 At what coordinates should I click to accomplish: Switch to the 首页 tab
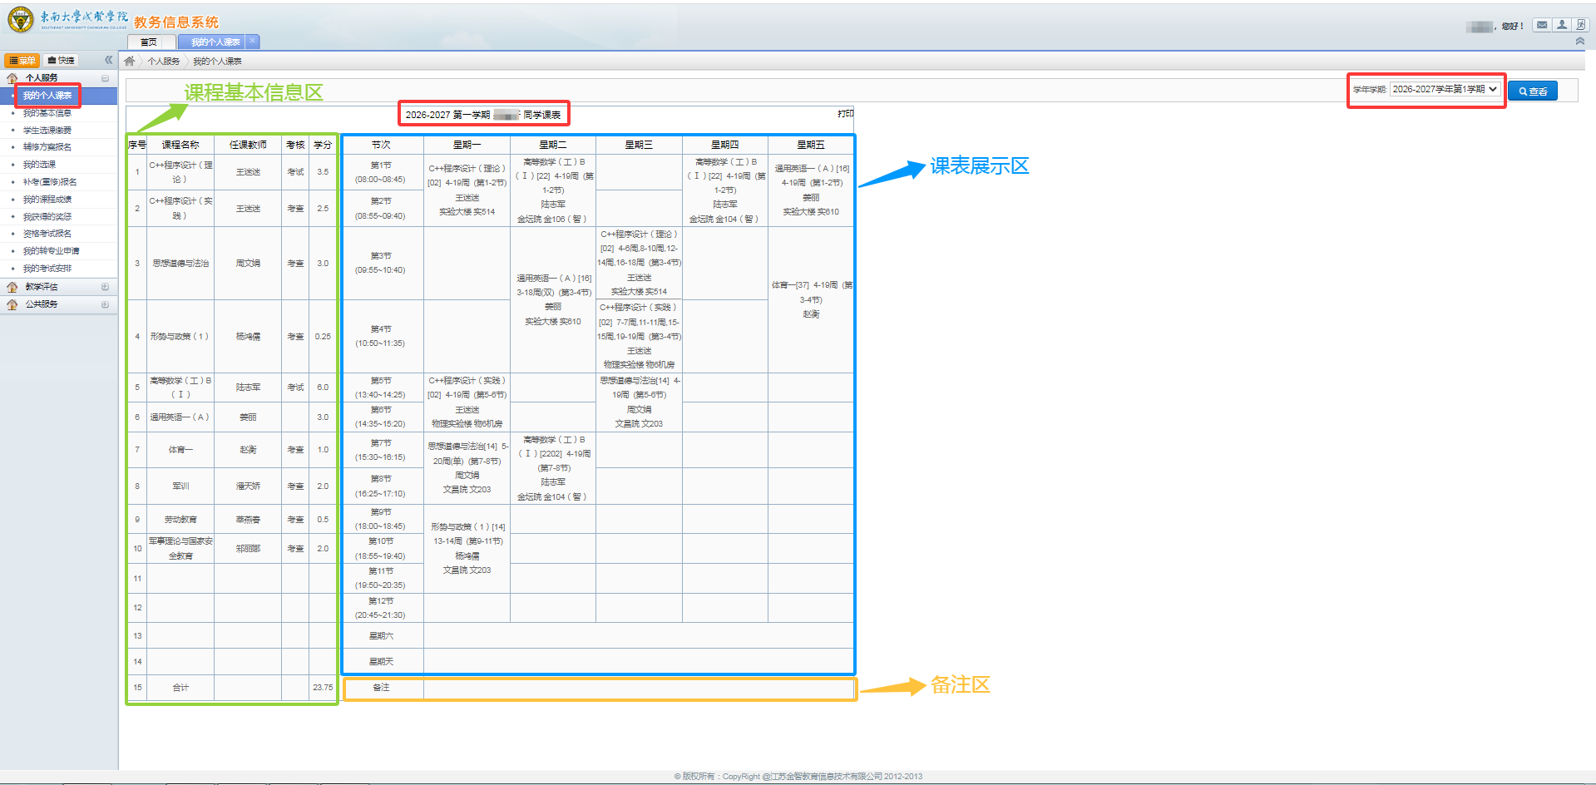tap(149, 42)
